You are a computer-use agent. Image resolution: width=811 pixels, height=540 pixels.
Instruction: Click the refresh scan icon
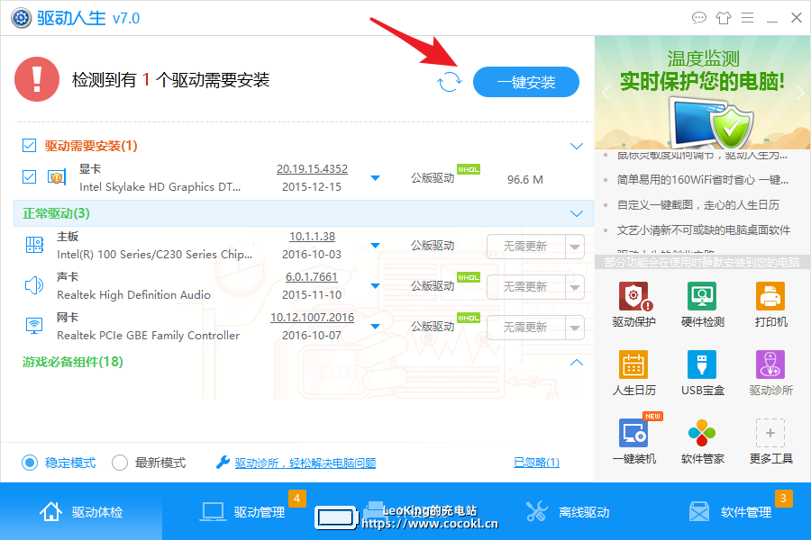(x=449, y=82)
